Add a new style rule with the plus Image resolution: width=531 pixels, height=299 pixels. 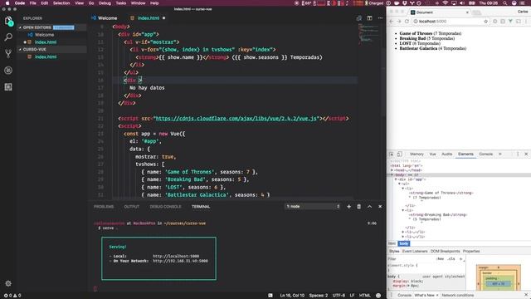(460, 259)
